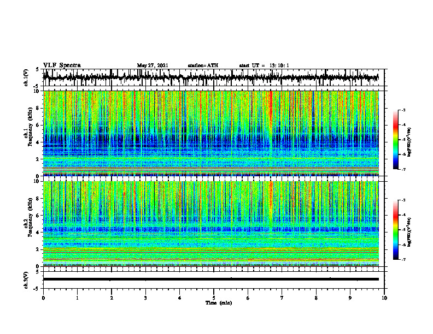Click the ch.2 spectrogram color scale bar
433x334 pixels.
click(396, 230)
